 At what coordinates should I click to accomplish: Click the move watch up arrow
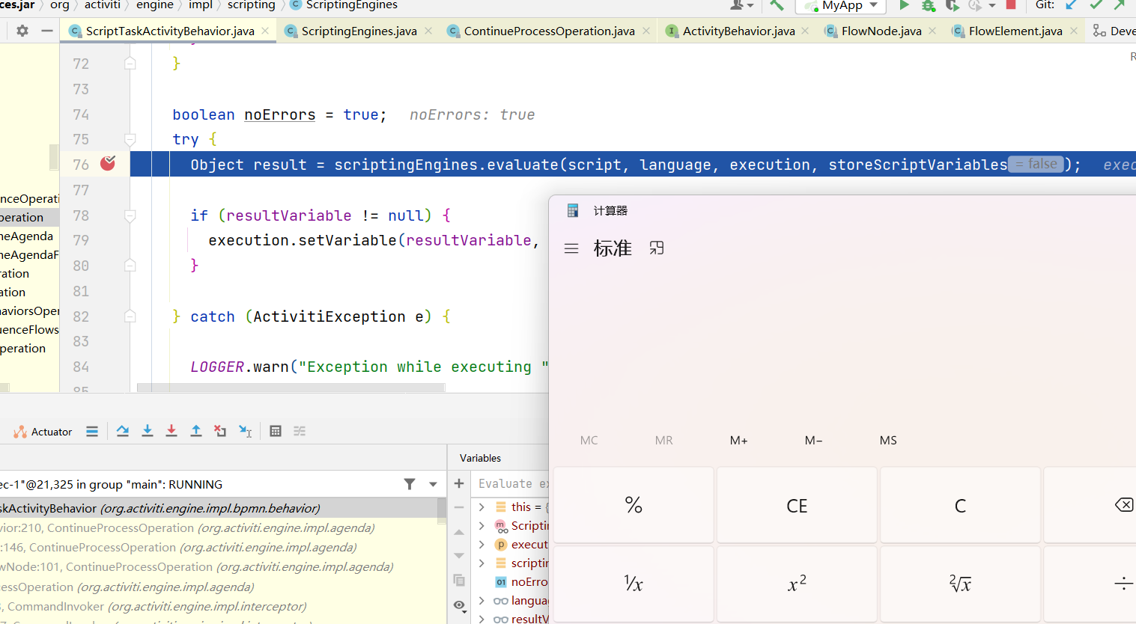(x=459, y=532)
